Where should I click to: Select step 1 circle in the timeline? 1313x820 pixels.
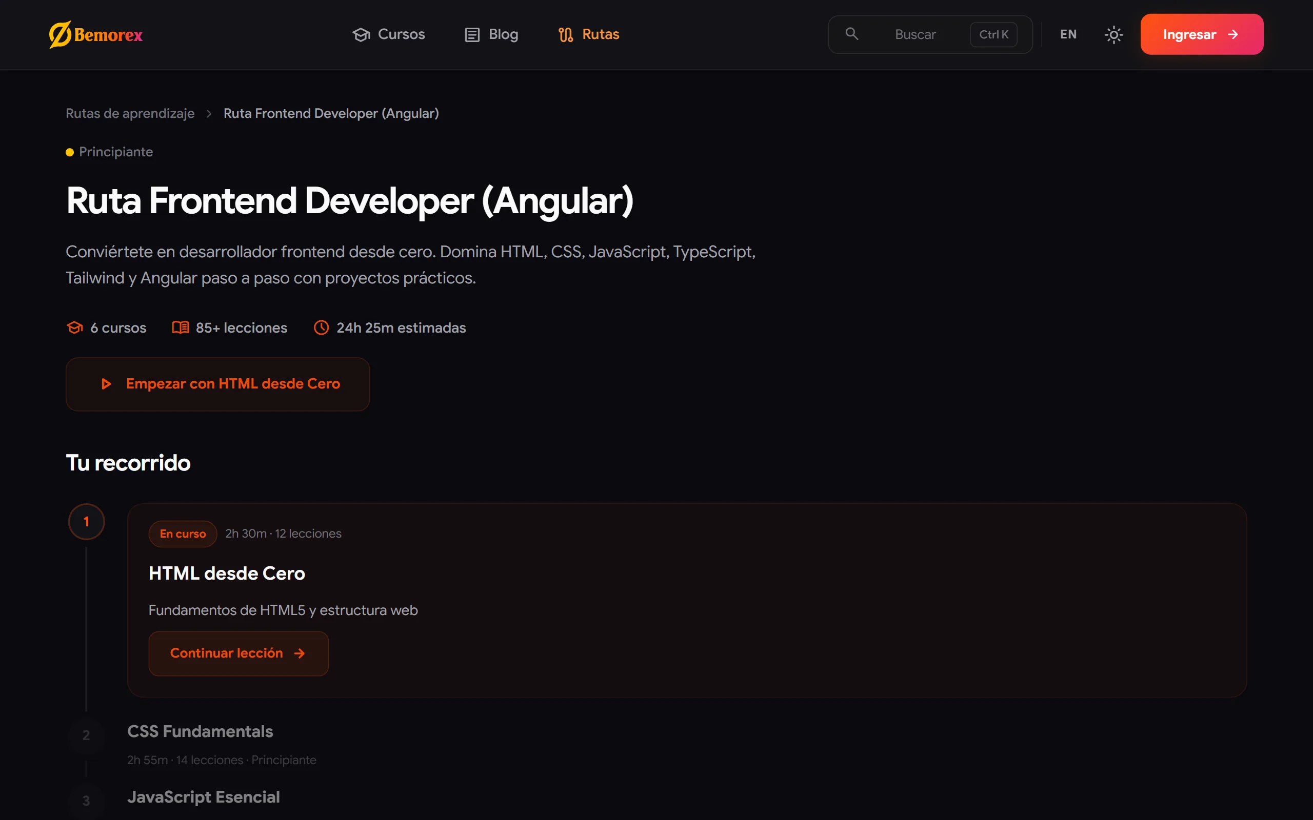click(86, 522)
